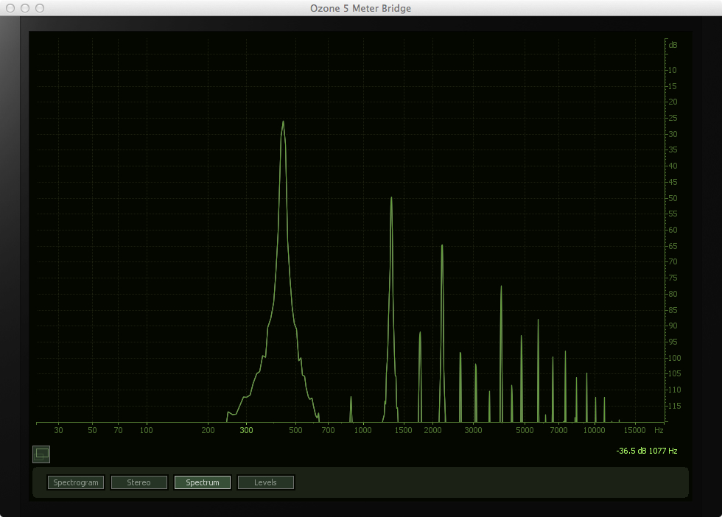
Task: Select the Spectrum view button
Action: 202,482
